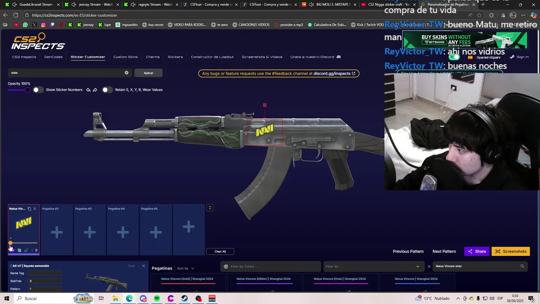Click the slate skin search field

(x=70, y=73)
